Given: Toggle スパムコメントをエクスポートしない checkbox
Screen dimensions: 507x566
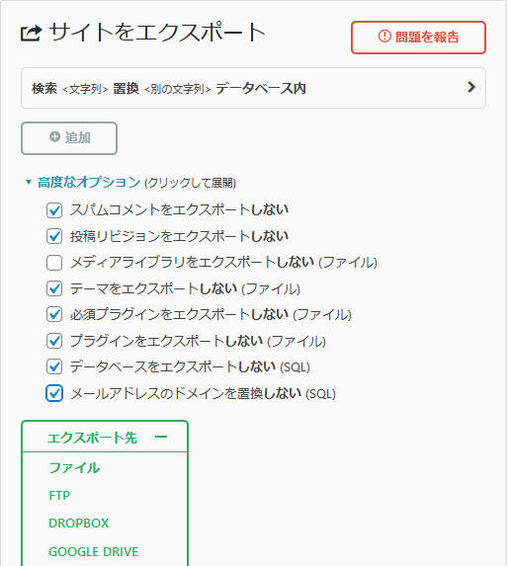Looking at the screenshot, I should pyautogui.click(x=54, y=210).
